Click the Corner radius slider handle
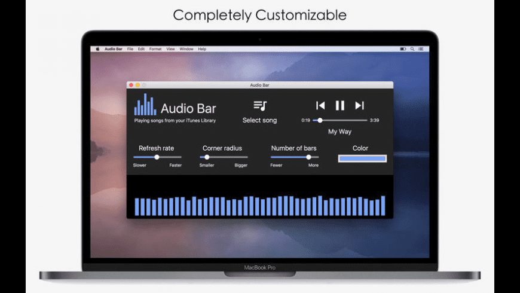 (207, 157)
